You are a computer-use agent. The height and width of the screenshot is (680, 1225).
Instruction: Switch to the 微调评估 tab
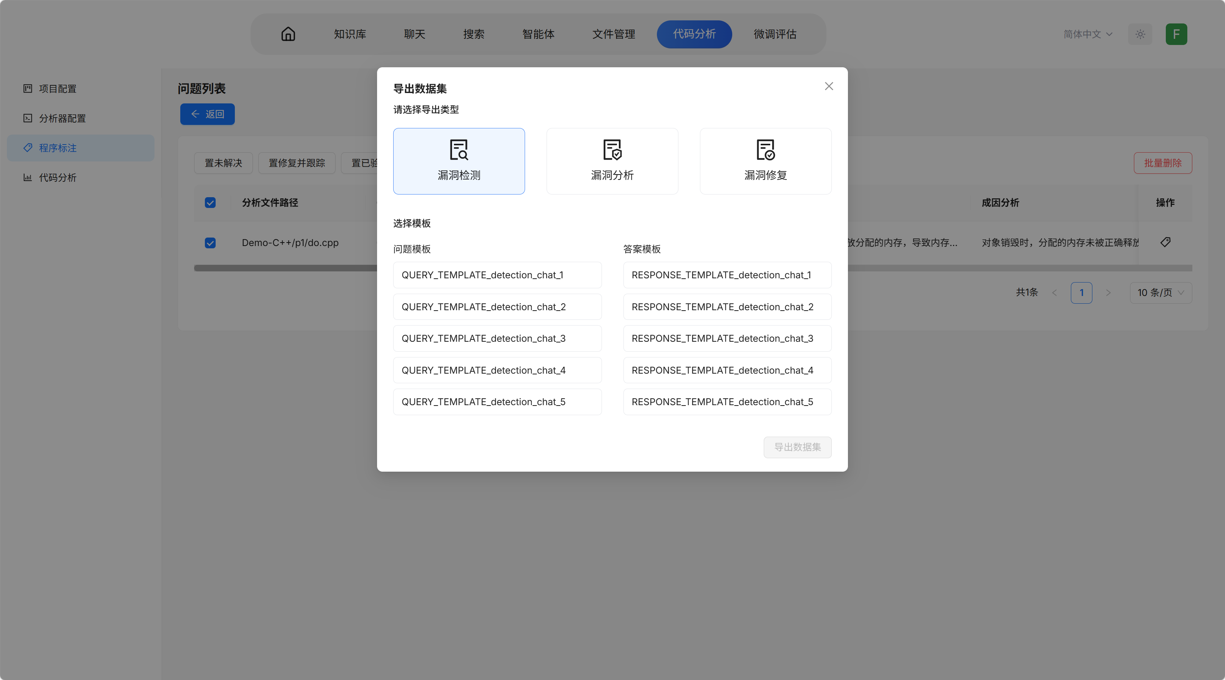775,34
